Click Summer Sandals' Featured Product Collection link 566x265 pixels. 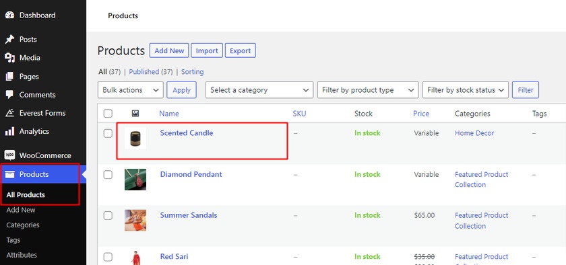pyautogui.click(x=481, y=221)
